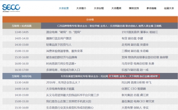The height and width of the screenshot is (110, 178).
Task: Click speaker 新光集团 总裁 虞江波
Action: pyautogui.click(x=135, y=95)
